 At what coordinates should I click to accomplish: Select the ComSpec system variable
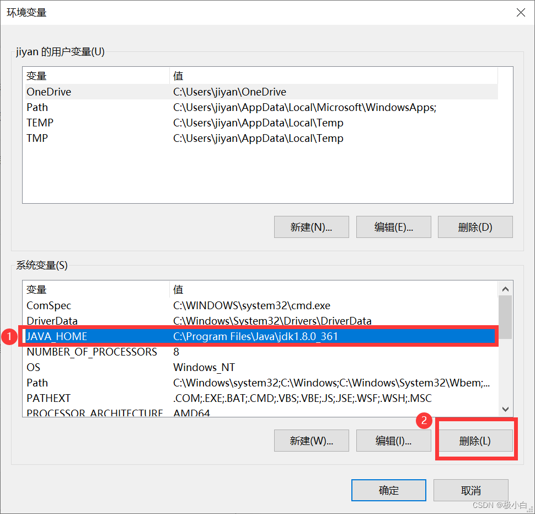click(x=261, y=305)
